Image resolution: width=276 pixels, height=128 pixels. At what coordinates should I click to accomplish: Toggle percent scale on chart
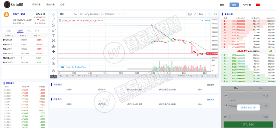tap(196, 76)
